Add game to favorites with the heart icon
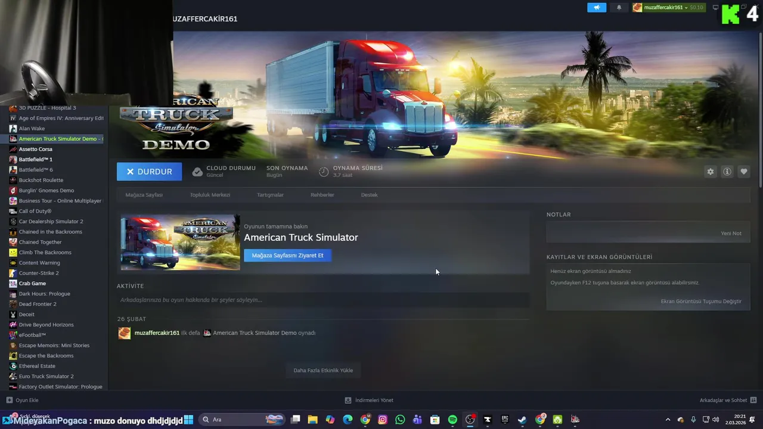The width and height of the screenshot is (763, 429). (x=743, y=172)
